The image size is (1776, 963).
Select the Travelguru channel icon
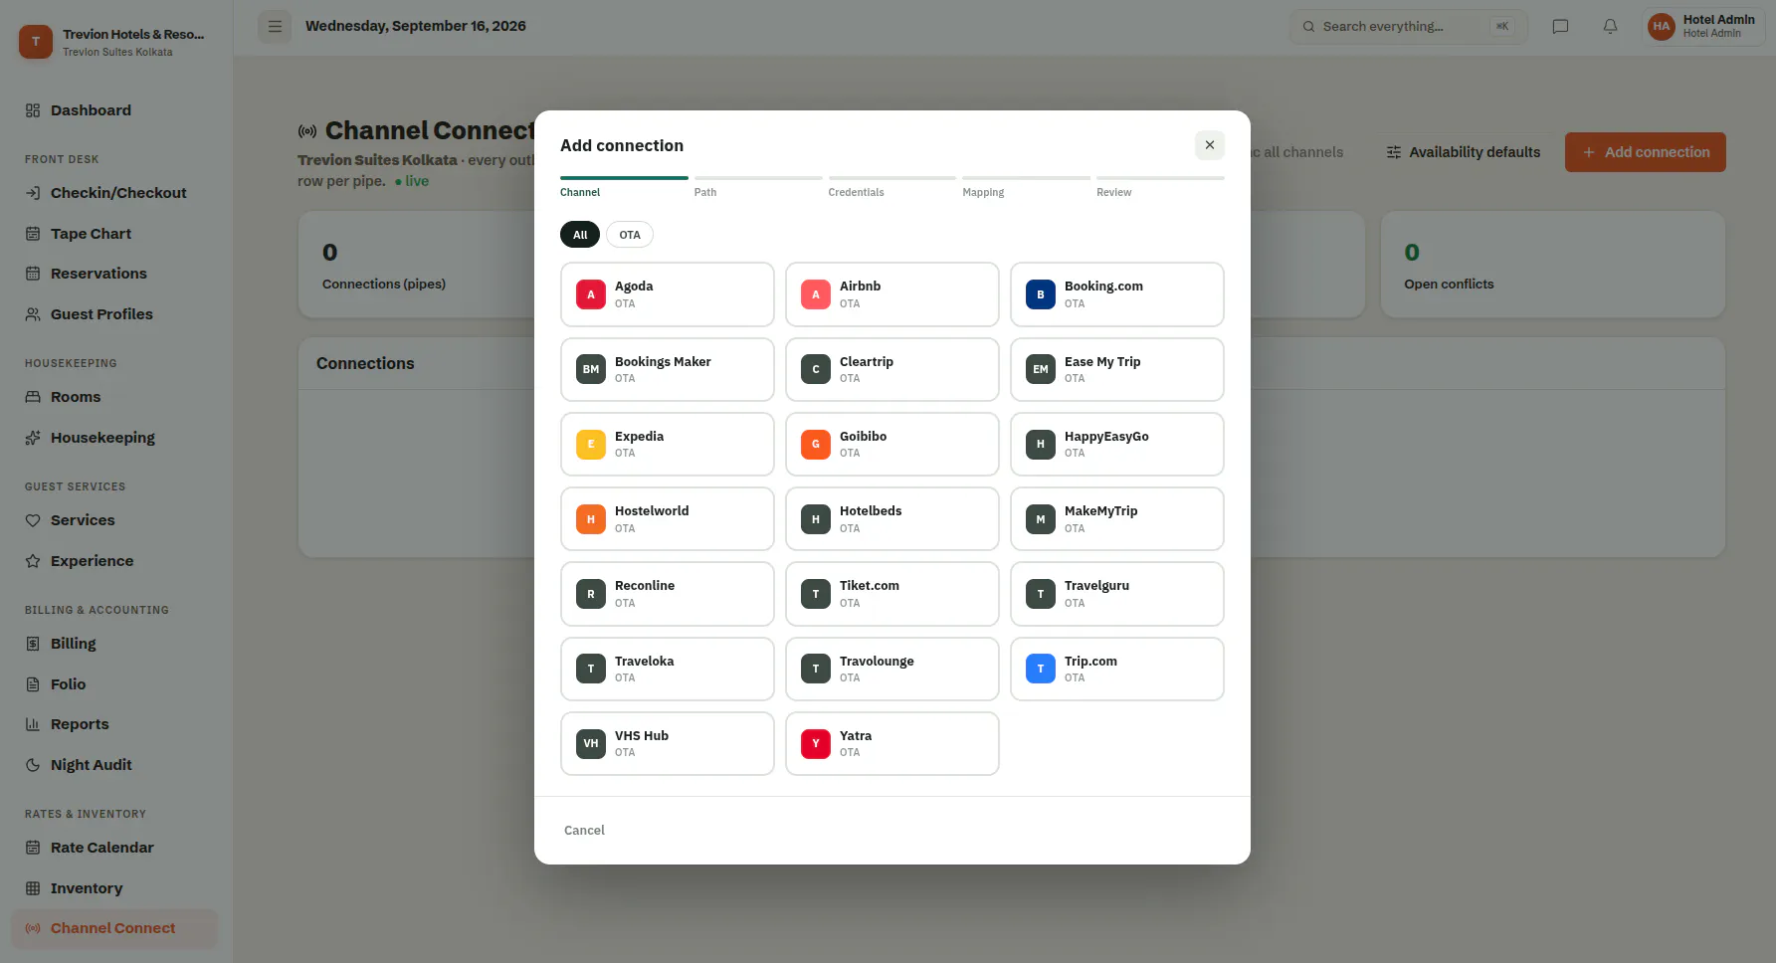pos(1041,594)
